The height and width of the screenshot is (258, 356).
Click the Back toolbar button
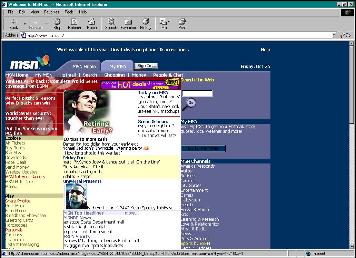tap(13, 24)
